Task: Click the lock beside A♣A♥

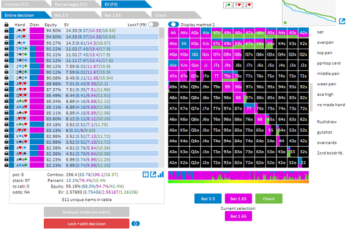Action: 6,101
